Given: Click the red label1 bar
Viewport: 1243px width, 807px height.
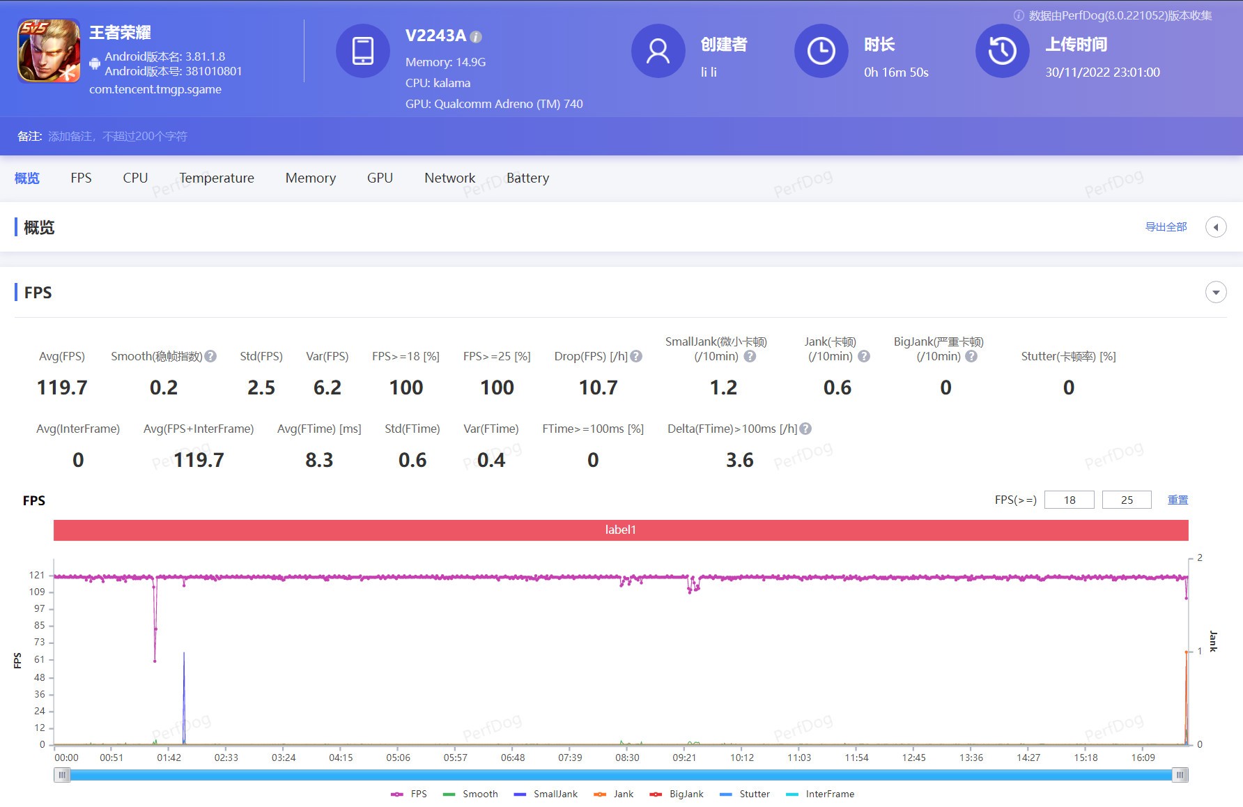Looking at the screenshot, I should (621, 530).
